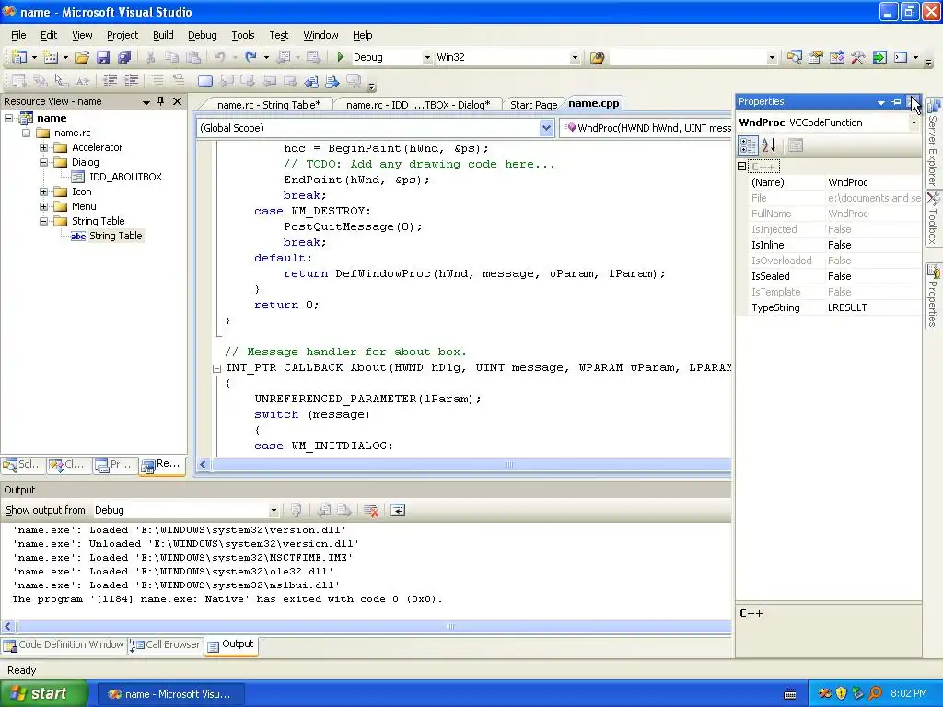Collapse the String Table folder
Screen dimensions: 943x707
click(44, 221)
